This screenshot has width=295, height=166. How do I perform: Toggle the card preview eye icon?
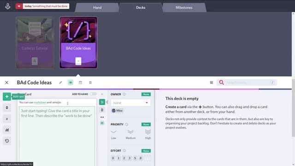pyautogui.click(x=102, y=123)
